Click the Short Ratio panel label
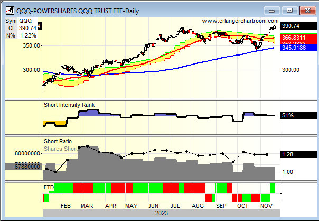Image resolution: width=319 pixels, height=221 pixels. tap(58, 141)
